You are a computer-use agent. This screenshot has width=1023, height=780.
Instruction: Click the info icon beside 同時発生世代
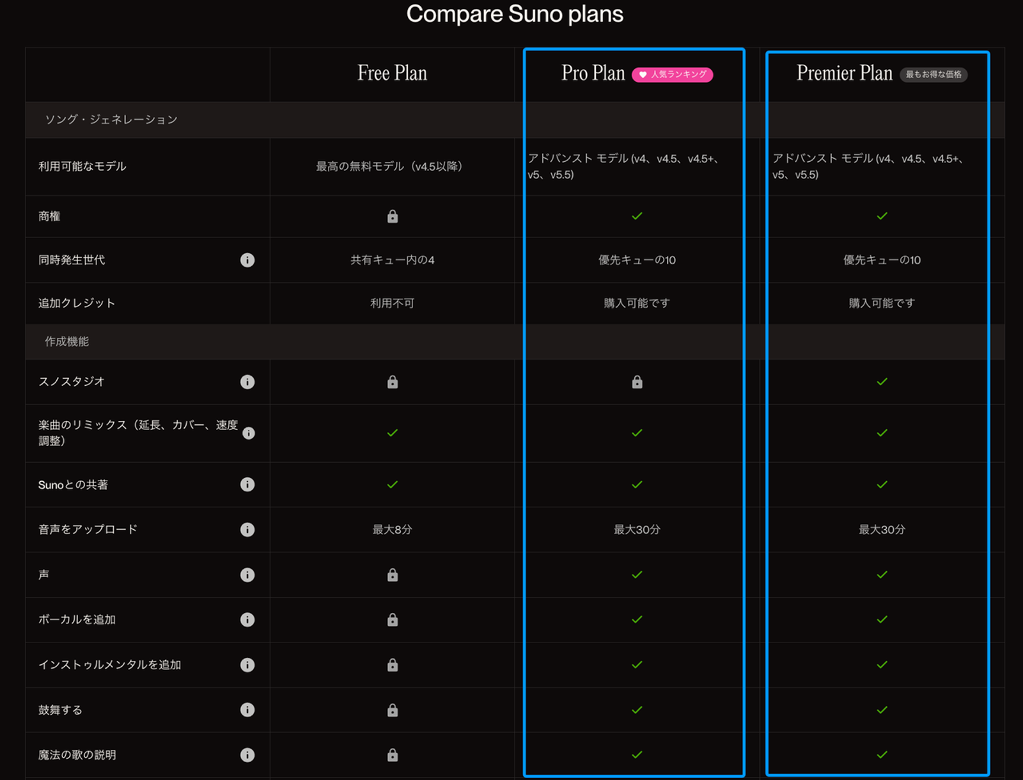pyautogui.click(x=247, y=260)
